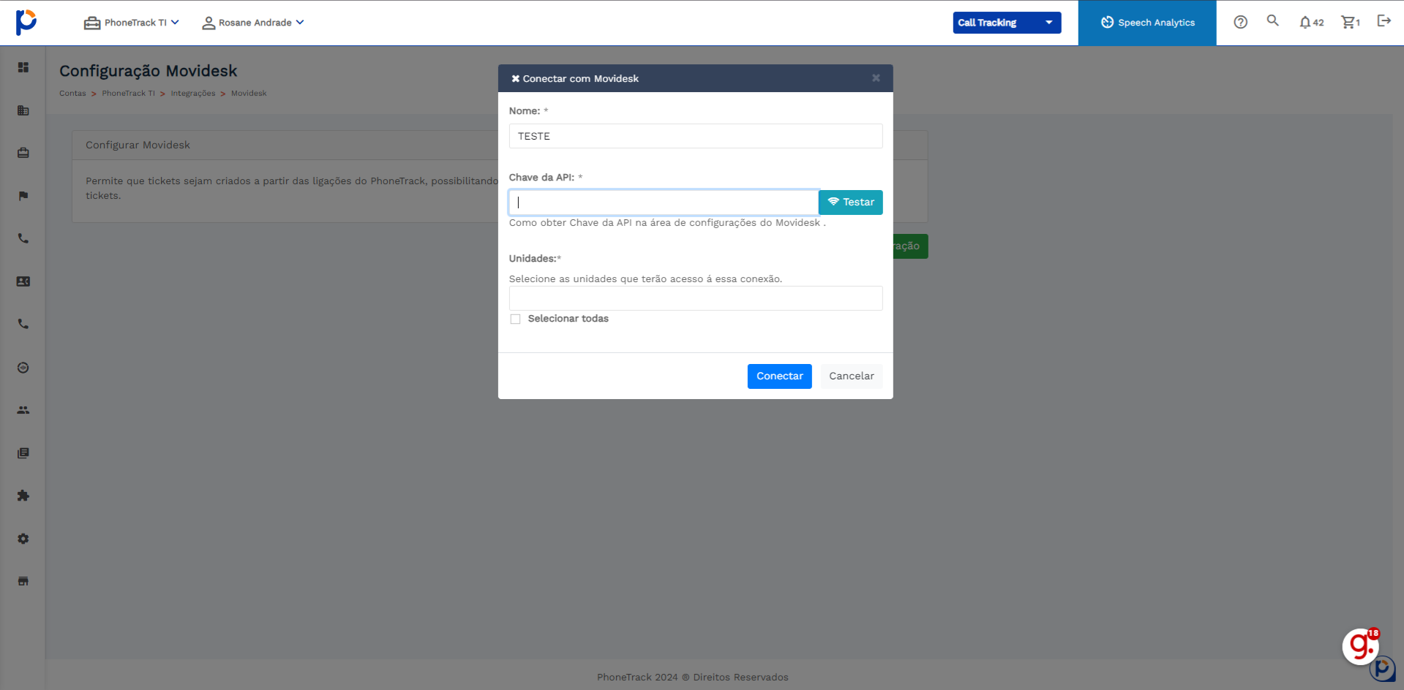Expand the Rosane Andrade user dropdown
This screenshot has width=1404, height=690.
click(x=253, y=23)
